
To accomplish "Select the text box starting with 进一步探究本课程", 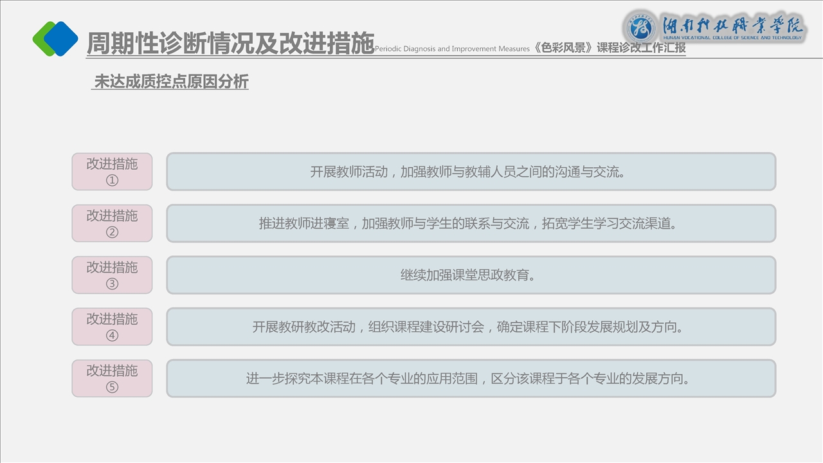I will (471, 378).
